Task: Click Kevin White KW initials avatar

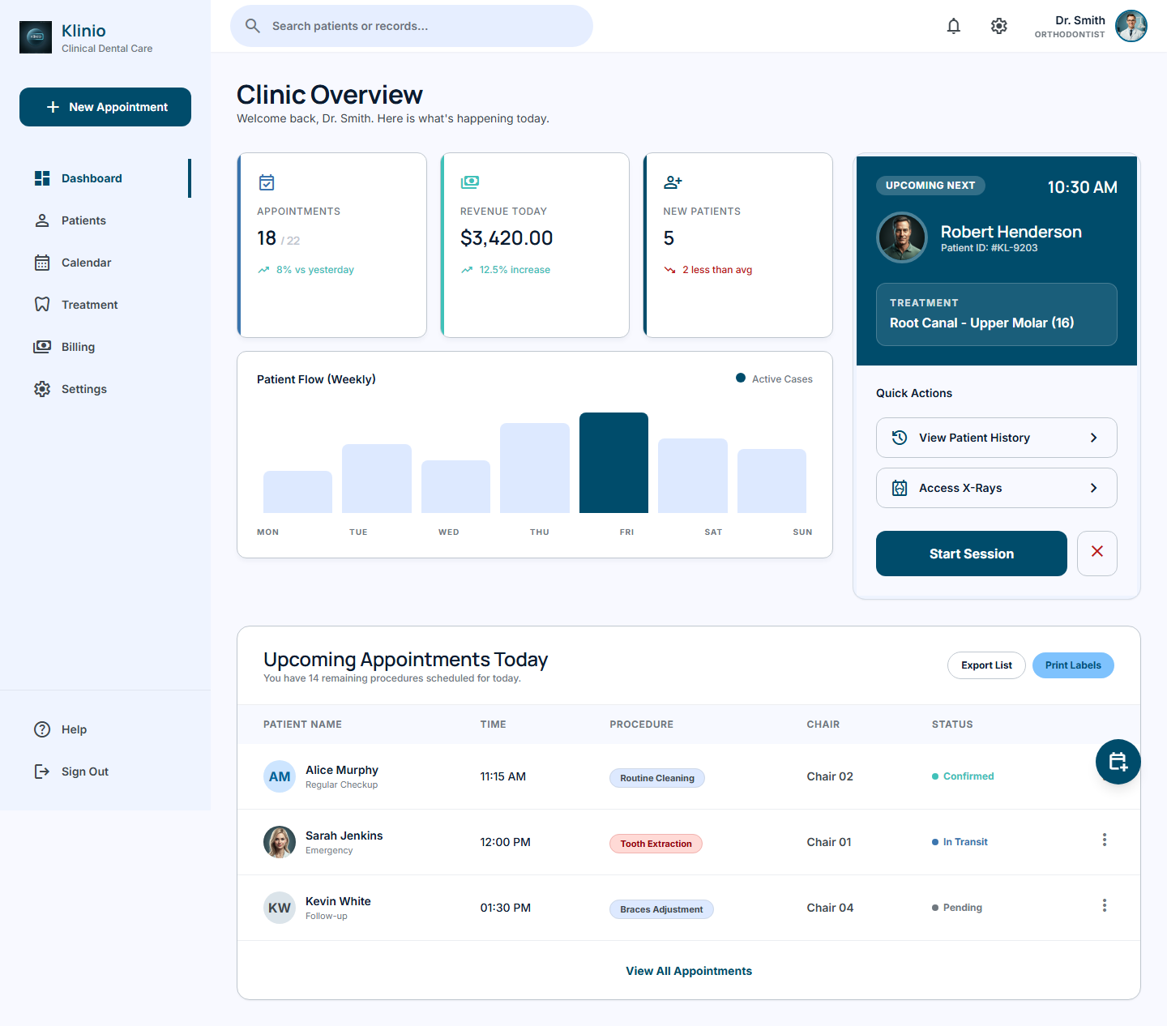Action: 280,908
